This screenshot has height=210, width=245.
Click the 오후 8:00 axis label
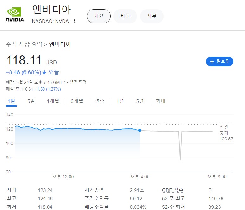pyautogui.click(x=217, y=177)
